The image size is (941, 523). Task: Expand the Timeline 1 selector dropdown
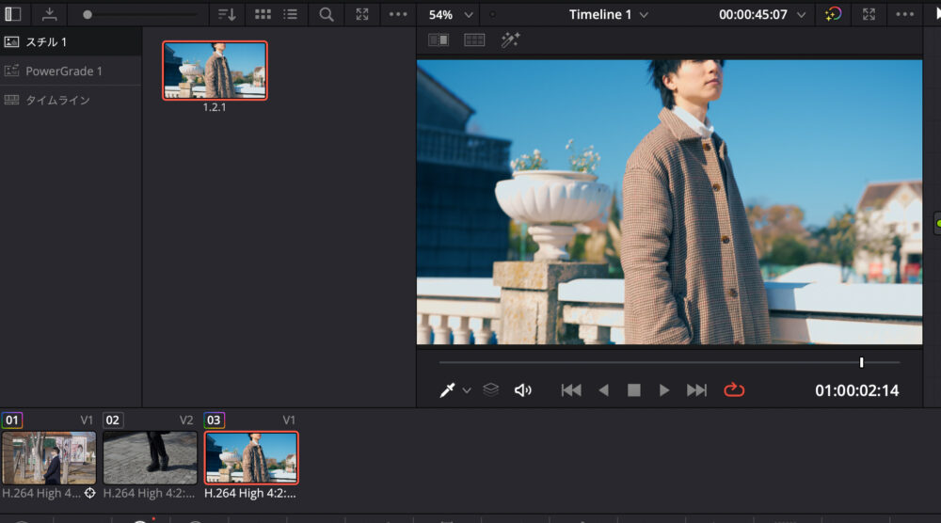tap(609, 14)
